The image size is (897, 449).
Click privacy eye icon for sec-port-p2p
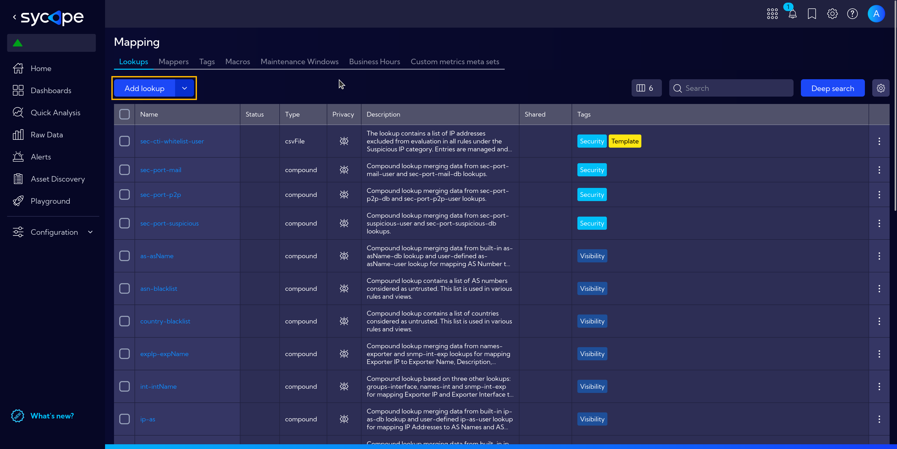pos(344,194)
